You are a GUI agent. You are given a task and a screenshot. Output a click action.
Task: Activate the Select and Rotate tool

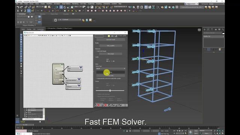[65, 7]
